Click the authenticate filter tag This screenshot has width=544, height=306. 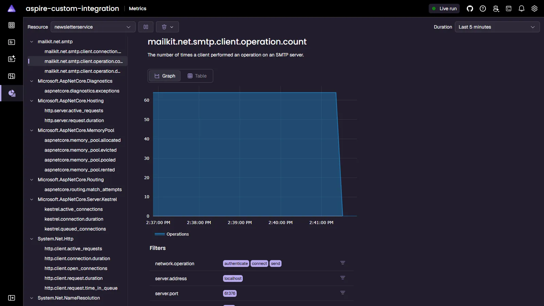pos(236,263)
